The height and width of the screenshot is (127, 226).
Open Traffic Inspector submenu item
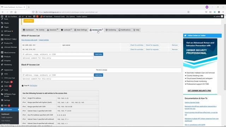(7, 117)
